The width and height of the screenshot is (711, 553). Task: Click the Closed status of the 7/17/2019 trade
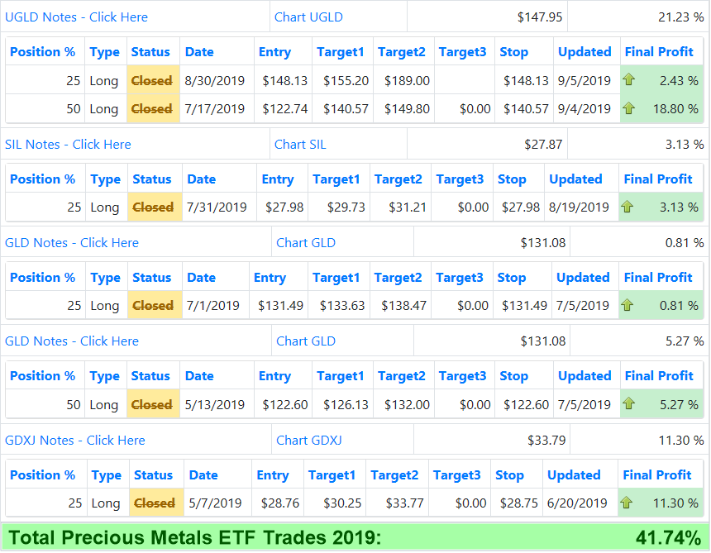151,108
